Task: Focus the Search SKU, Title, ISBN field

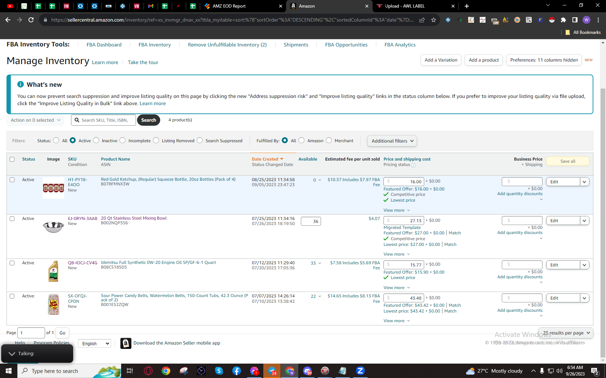Action: pyautogui.click(x=104, y=120)
